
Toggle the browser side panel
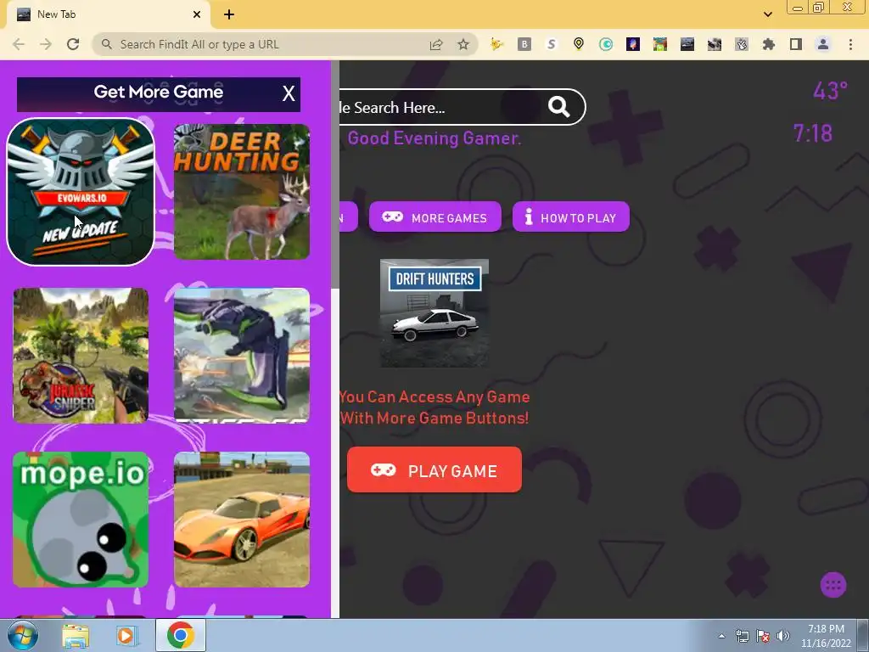[x=796, y=44]
